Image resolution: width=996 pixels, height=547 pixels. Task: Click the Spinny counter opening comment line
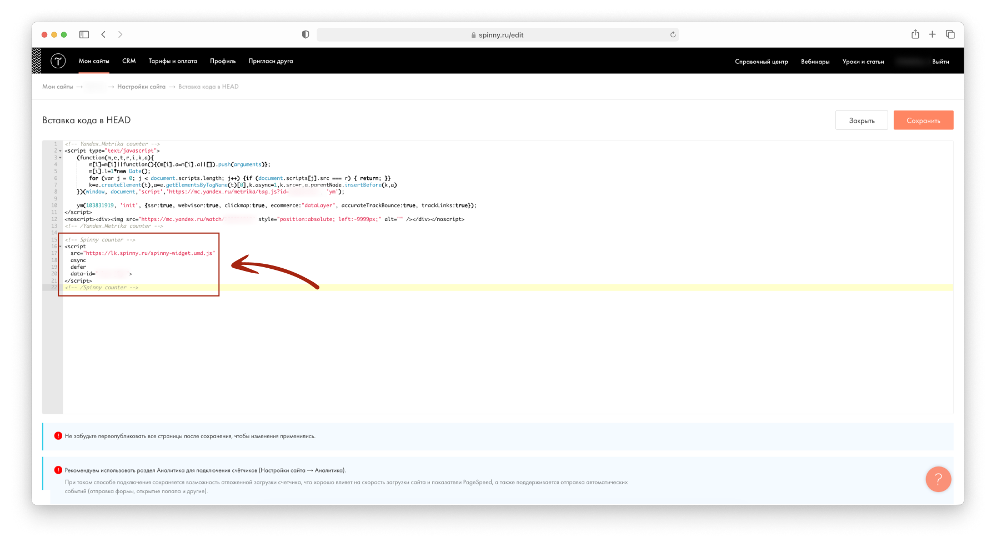click(x=100, y=240)
